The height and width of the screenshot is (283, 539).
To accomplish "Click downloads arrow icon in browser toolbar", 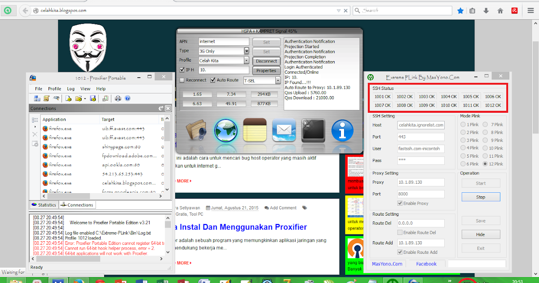I will [486, 10].
